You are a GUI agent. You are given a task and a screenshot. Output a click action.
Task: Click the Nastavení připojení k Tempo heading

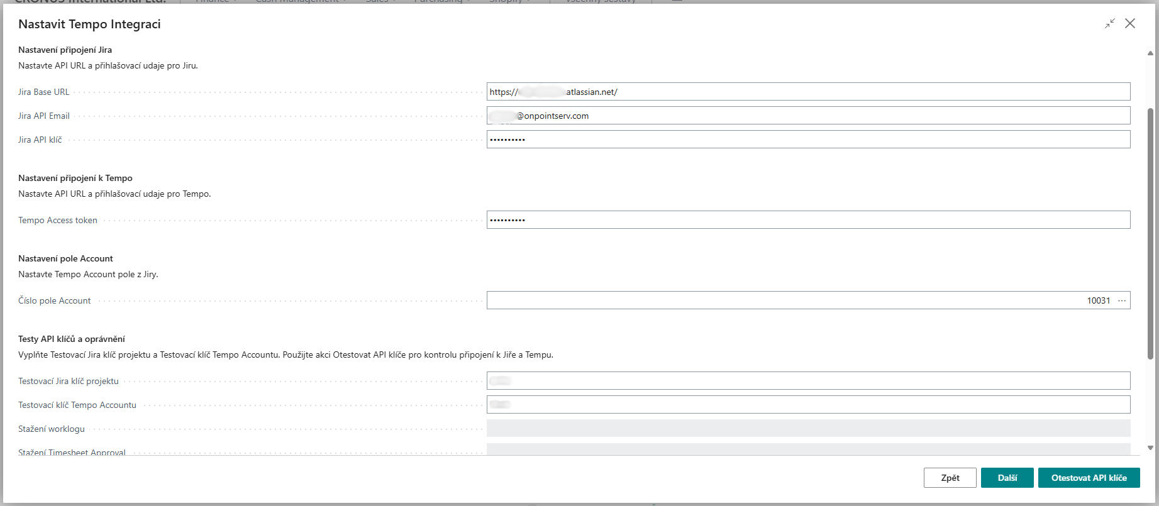[x=75, y=178]
